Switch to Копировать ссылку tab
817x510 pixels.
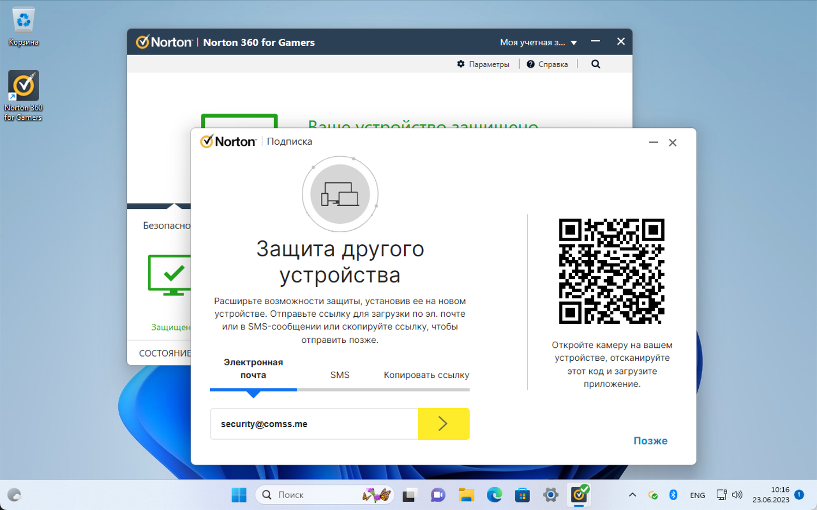tap(426, 375)
